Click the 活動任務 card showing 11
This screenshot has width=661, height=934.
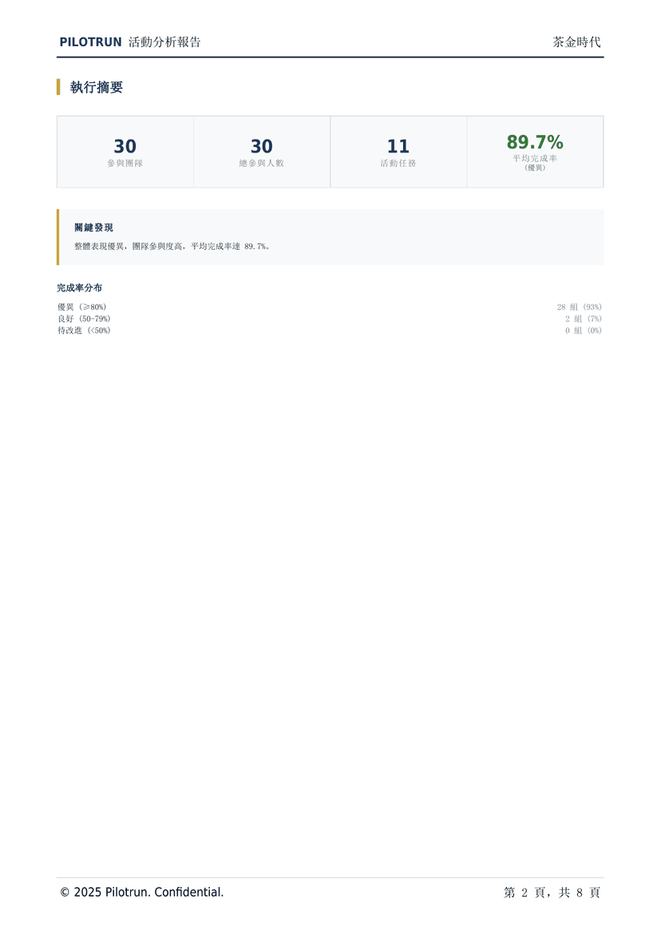coord(398,152)
